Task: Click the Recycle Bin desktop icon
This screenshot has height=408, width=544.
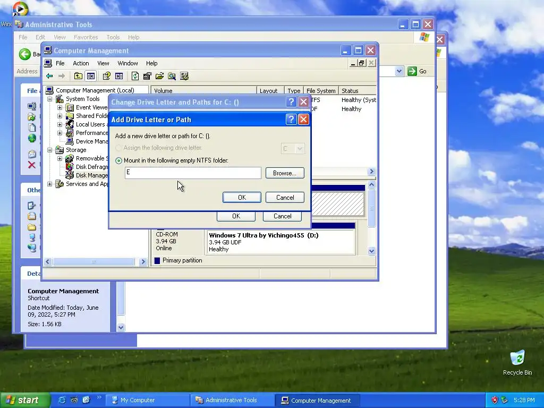Action: coord(517,358)
